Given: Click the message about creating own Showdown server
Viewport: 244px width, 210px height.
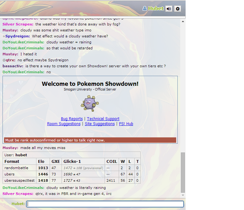Looking at the screenshot, I should [x=95, y=66].
